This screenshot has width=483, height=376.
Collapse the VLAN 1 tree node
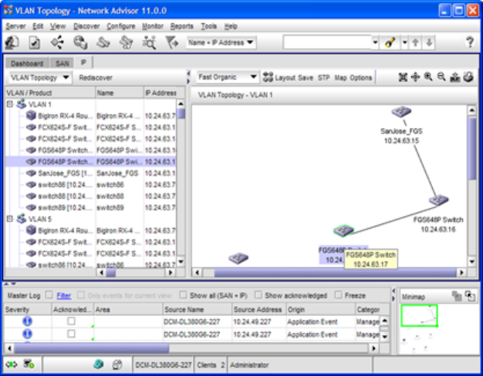[x=9, y=104]
